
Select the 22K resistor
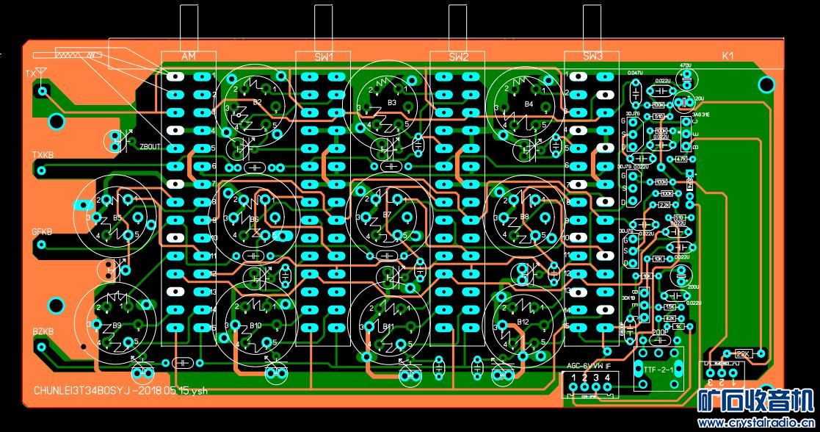pyautogui.click(x=743, y=354)
